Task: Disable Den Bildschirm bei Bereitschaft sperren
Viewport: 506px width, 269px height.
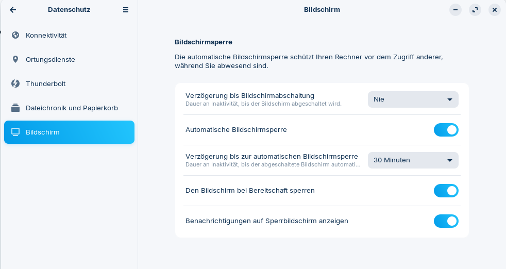Action: (446, 191)
